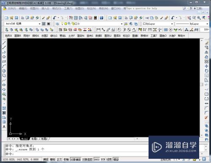Open the 格式(O) menu
This screenshot has height=163, width=211.
pyautogui.click(x=57, y=8)
